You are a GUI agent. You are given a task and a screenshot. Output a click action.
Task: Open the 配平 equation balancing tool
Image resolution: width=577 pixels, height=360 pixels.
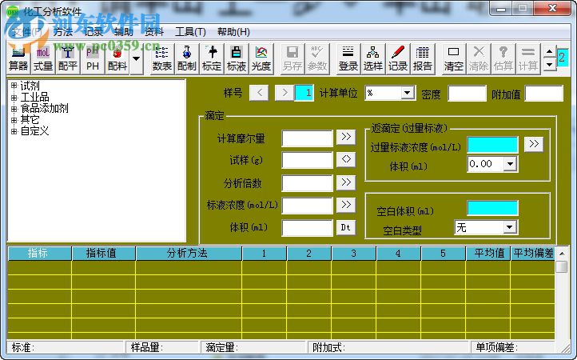(x=68, y=58)
